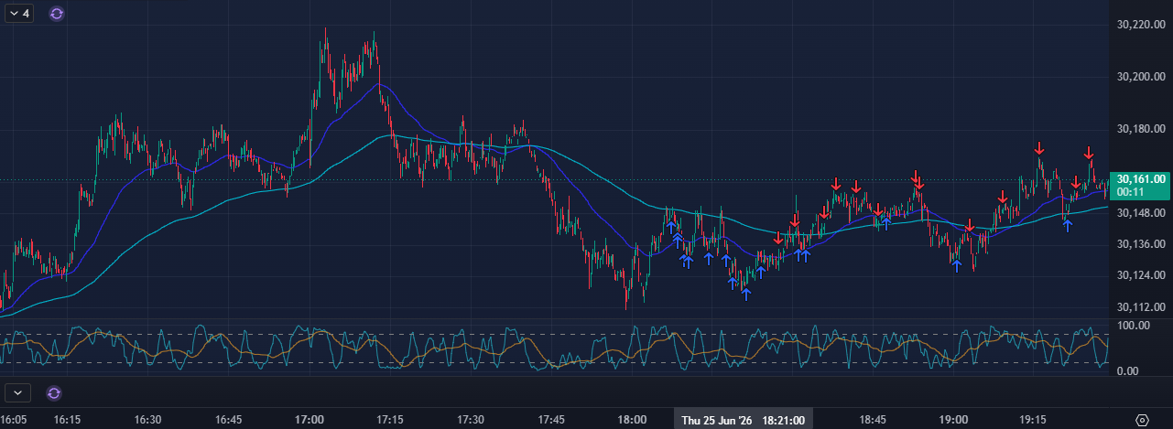This screenshot has width=1173, height=429.
Task: Click the purple refresh icon beside oscillator pane chevron
Action: point(54,392)
